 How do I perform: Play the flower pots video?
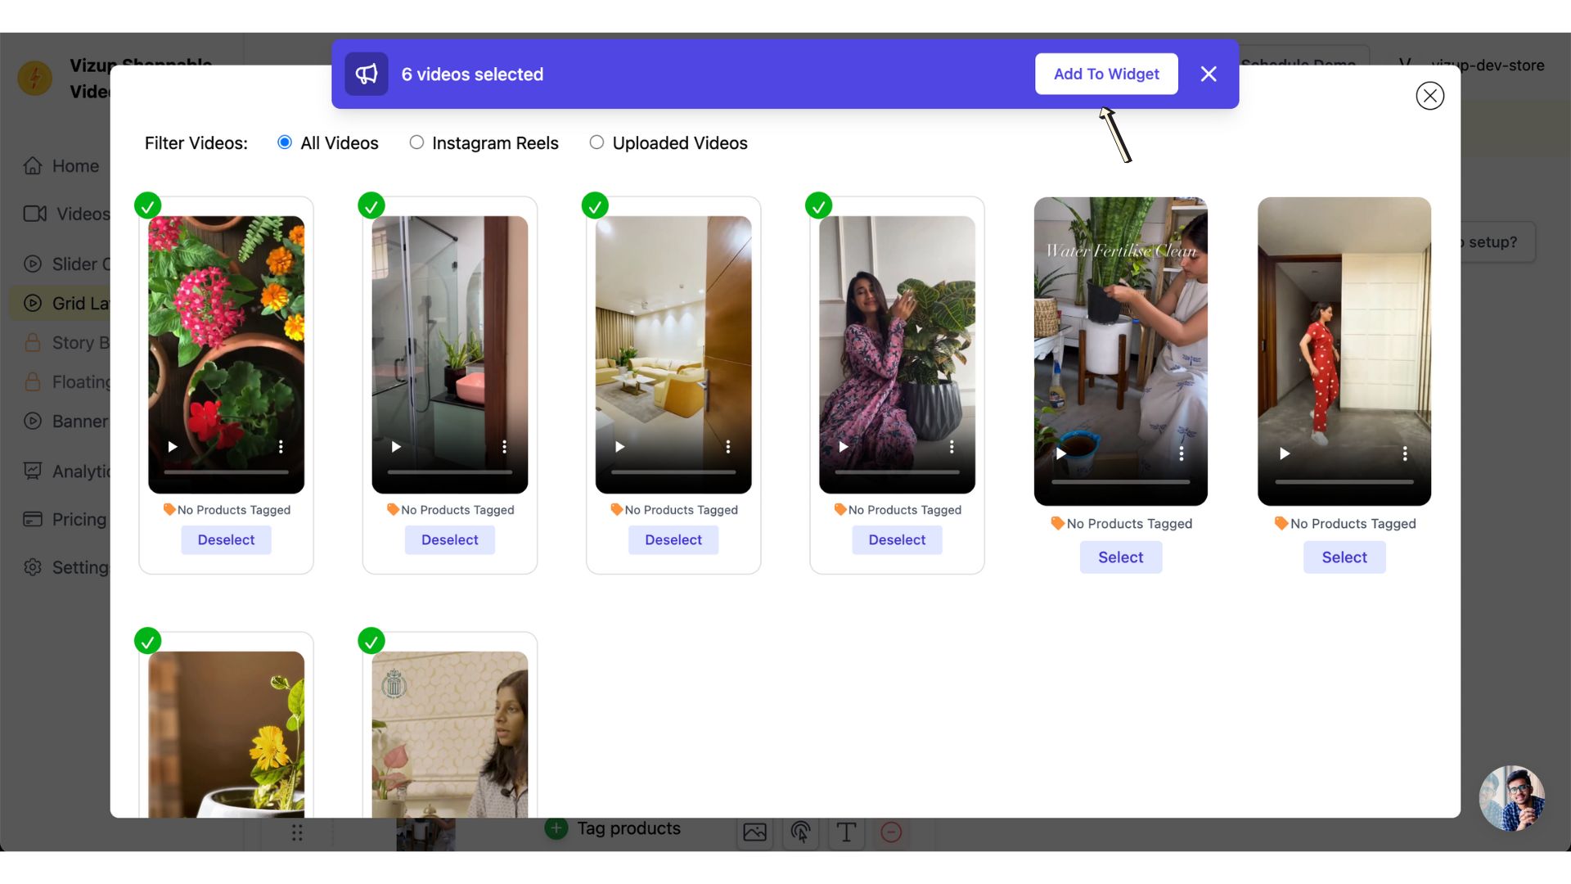[x=173, y=447]
